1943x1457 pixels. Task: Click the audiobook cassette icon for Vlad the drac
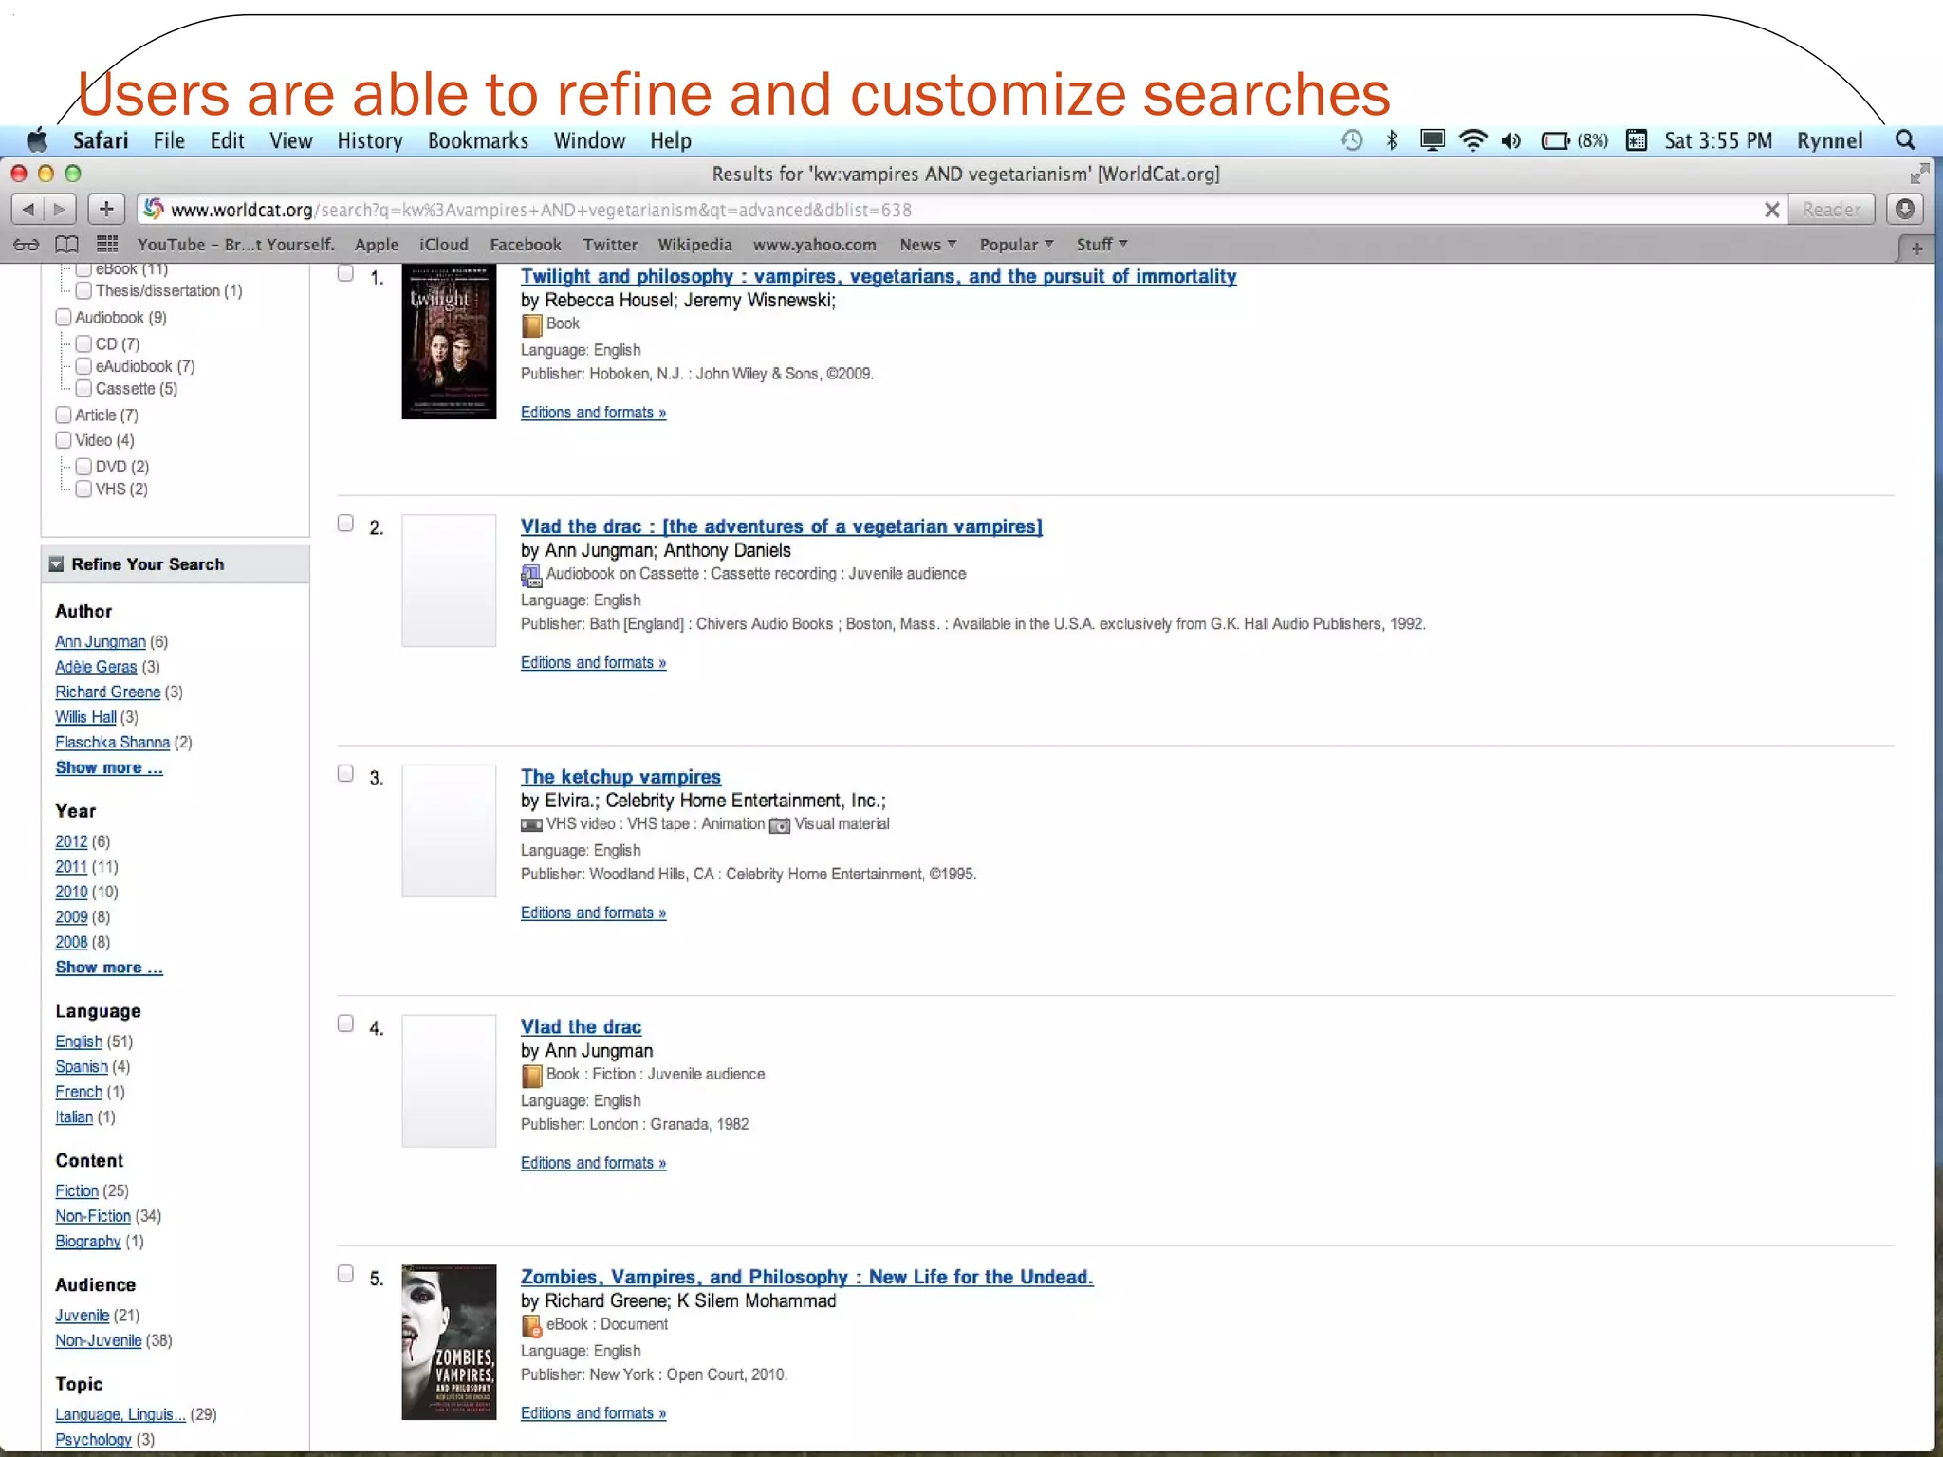[x=532, y=575]
